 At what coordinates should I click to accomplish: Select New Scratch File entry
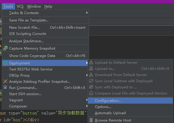[x=45, y=28]
